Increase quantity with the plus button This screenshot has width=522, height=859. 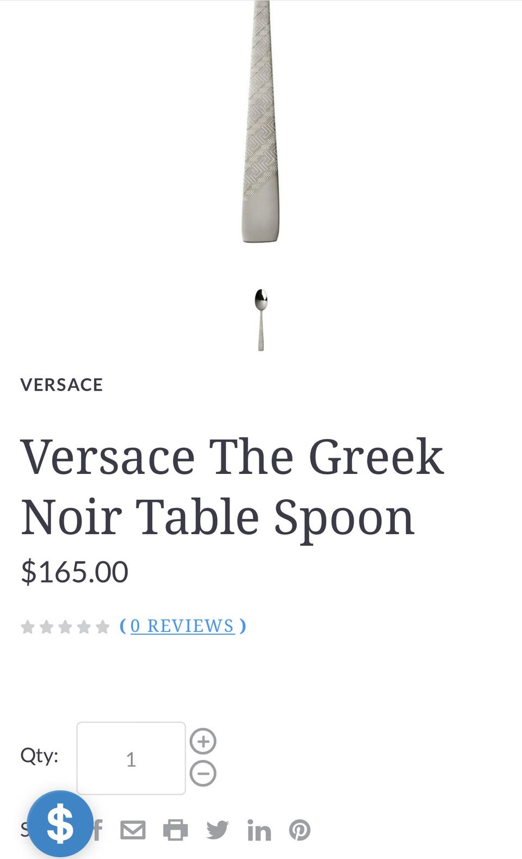pyautogui.click(x=203, y=741)
